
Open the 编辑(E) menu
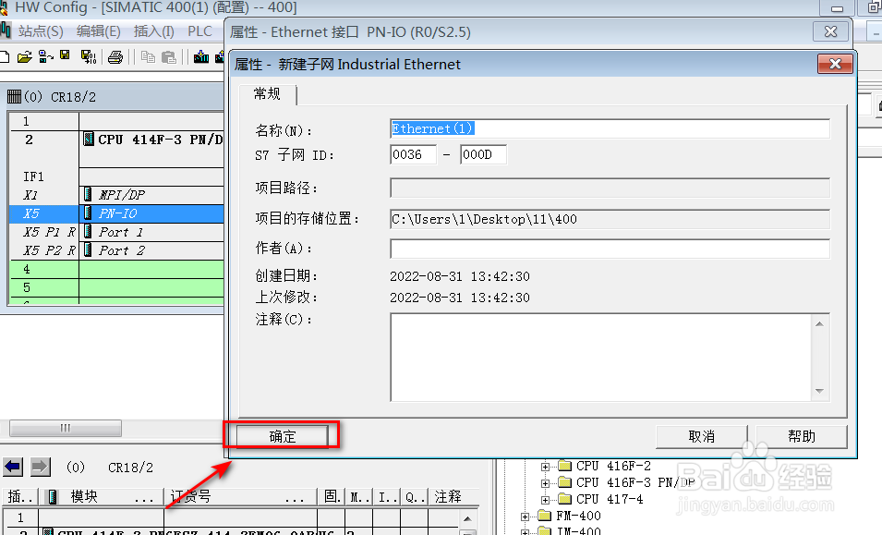click(x=99, y=30)
